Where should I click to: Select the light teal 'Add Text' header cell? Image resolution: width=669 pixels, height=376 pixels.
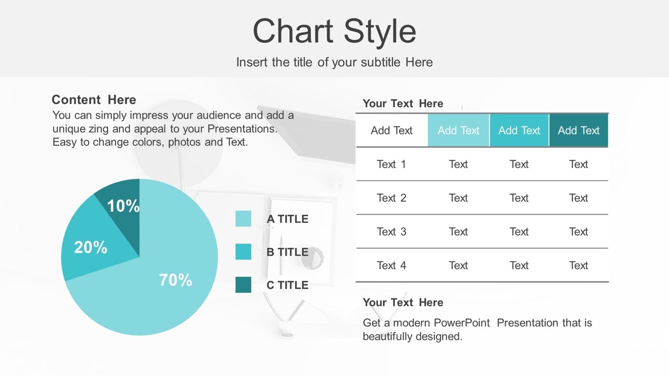(x=458, y=130)
